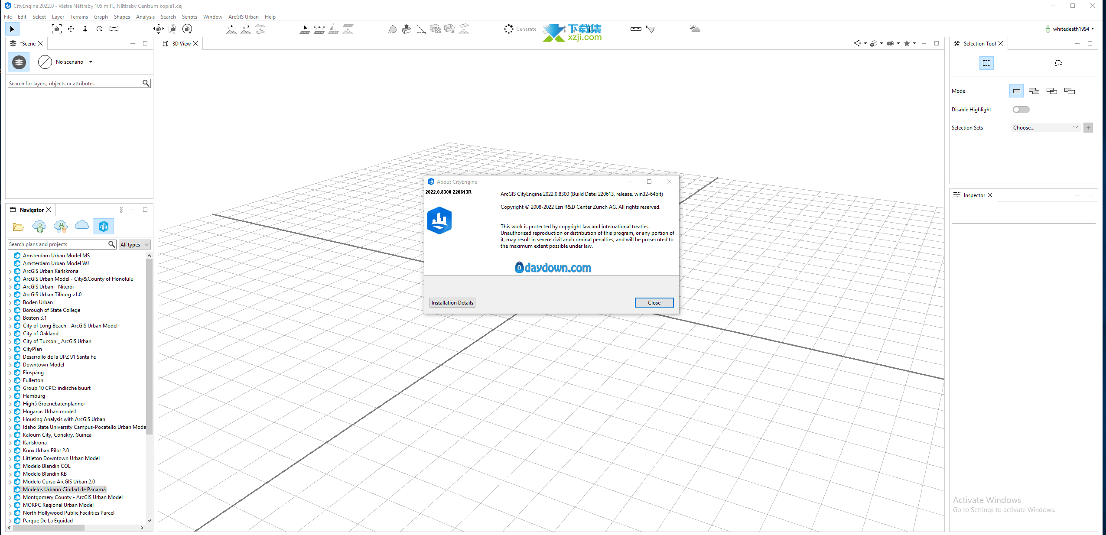Click the Polygonal Shape Creation tool
The image size is (1106, 535).
point(392,29)
